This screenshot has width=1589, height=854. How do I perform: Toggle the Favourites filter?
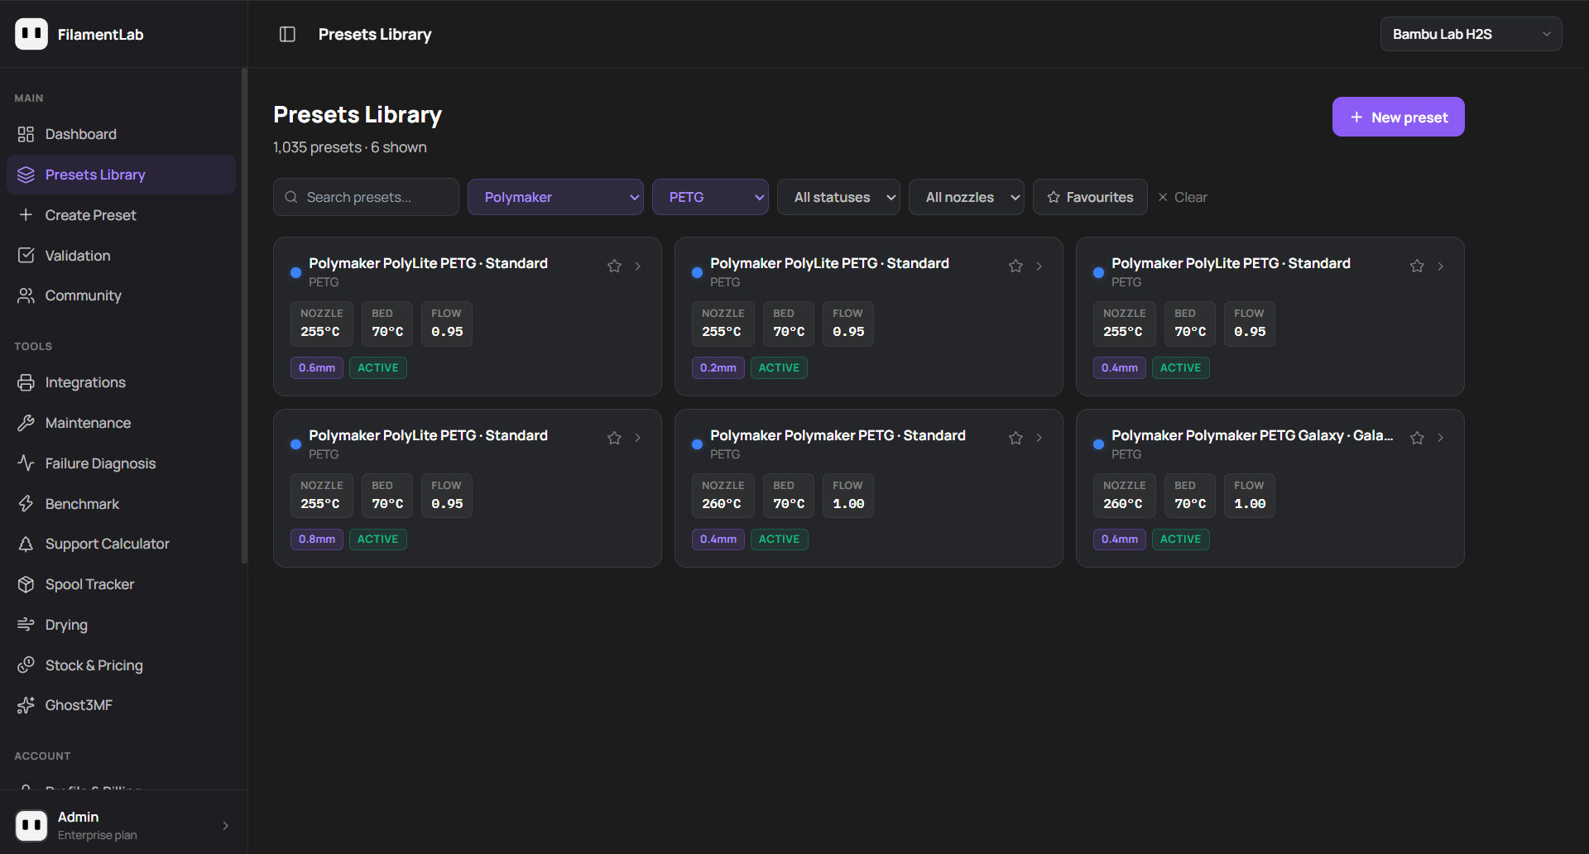click(1090, 197)
